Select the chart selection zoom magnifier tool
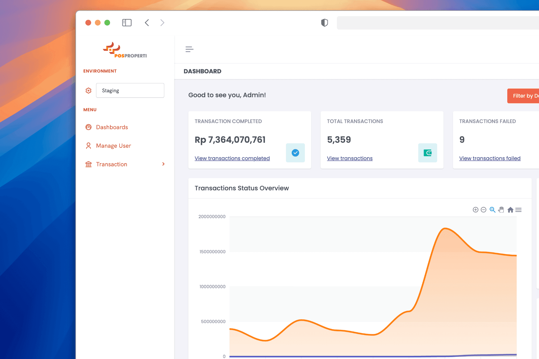The width and height of the screenshot is (539, 359). 492,210
